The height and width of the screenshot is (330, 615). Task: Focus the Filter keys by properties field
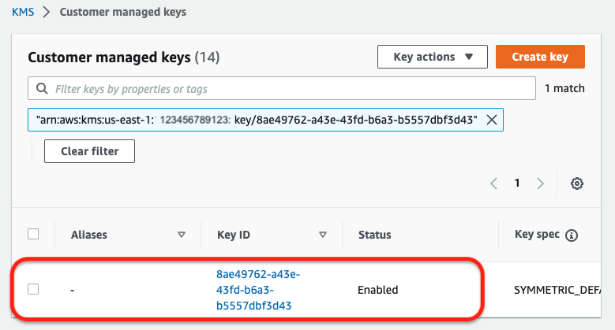coord(282,88)
